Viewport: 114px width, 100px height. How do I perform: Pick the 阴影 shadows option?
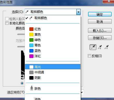point(53,78)
